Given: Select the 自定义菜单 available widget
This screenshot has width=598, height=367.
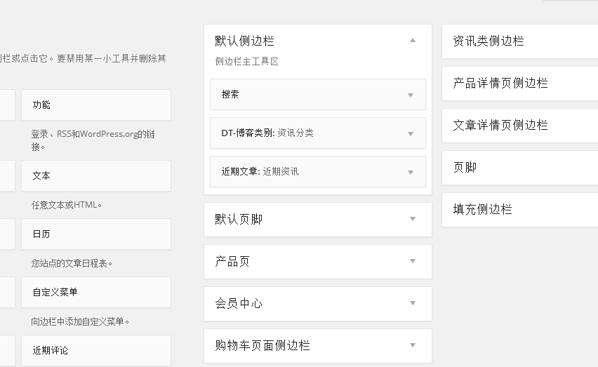Looking at the screenshot, I should pos(95,293).
